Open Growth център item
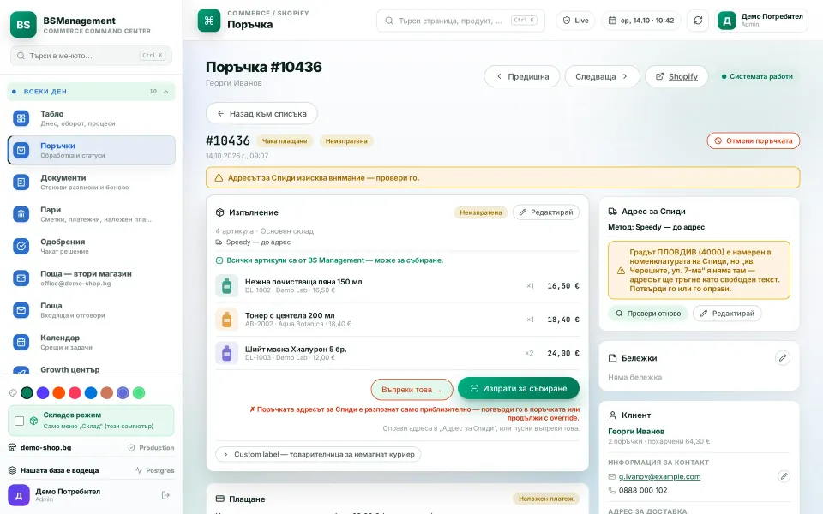 (92, 370)
